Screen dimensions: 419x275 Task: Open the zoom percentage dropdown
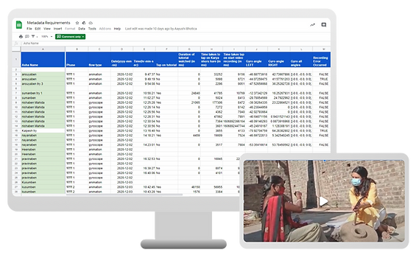click(x=47, y=37)
